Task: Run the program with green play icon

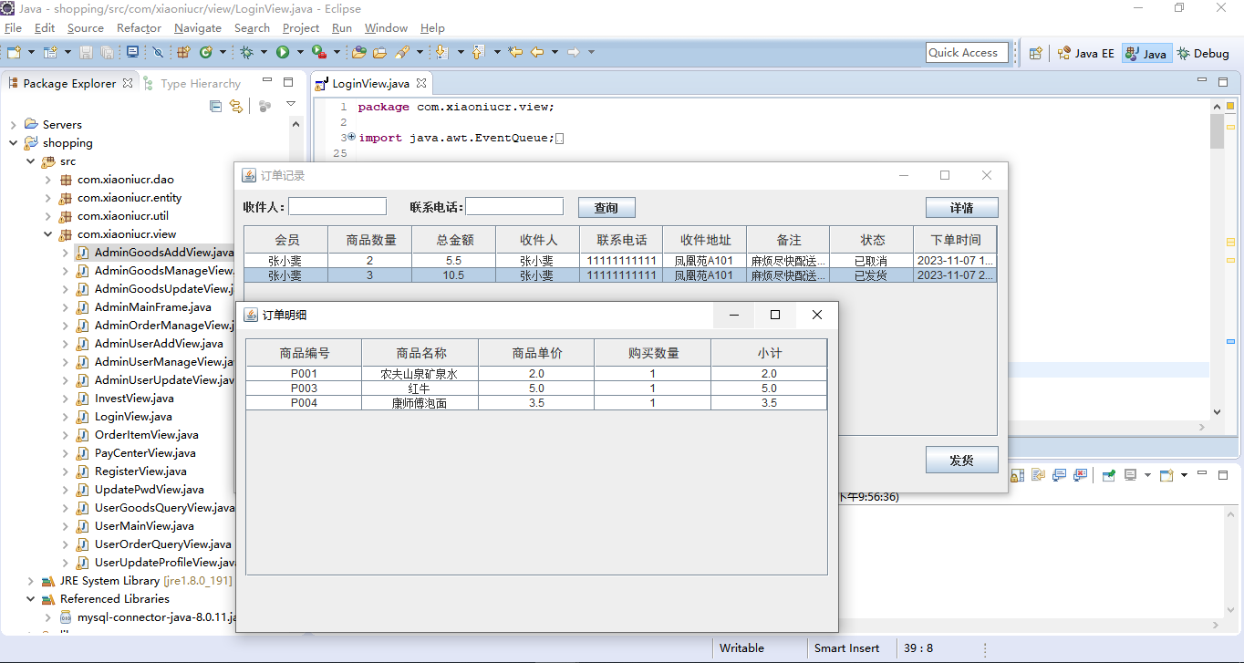Action: [283, 52]
